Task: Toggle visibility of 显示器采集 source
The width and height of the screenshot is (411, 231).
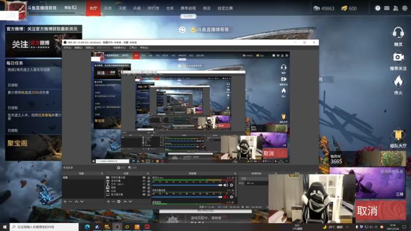Action: pos(144,195)
